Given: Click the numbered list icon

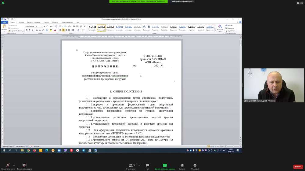Looking at the screenshot, I should point(65,27).
